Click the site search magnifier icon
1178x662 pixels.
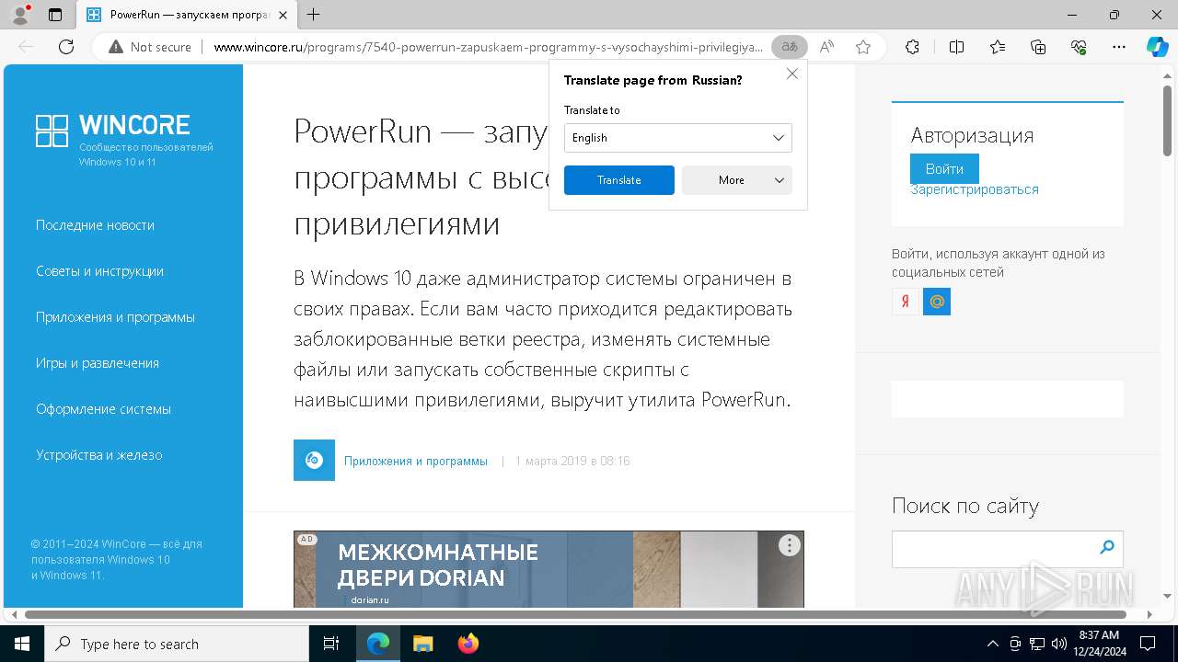tap(1107, 548)
